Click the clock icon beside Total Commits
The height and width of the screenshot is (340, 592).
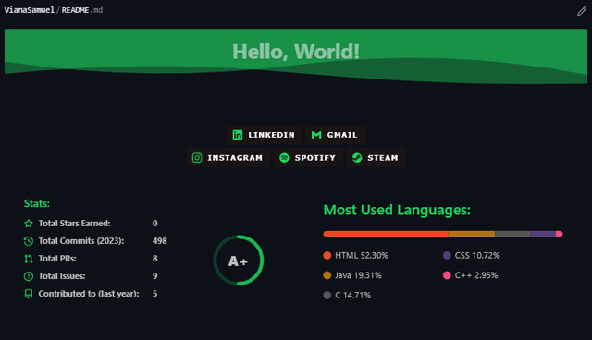tap(29, 241)
